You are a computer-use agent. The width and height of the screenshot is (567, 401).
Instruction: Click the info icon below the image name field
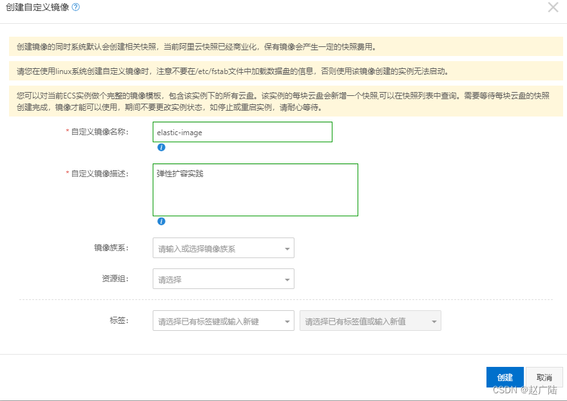[161, 147]
